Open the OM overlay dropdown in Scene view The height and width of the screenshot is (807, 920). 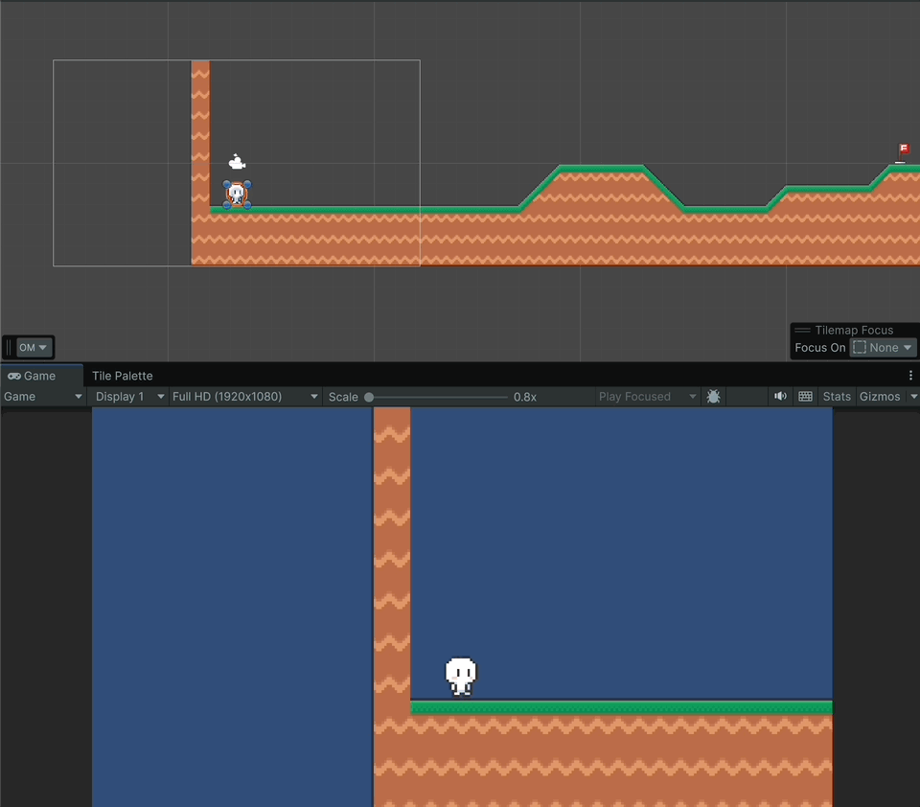coord(33,348)
